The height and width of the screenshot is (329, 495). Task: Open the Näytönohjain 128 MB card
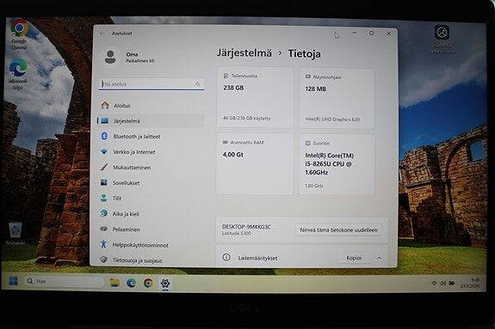tap(337, 98)
